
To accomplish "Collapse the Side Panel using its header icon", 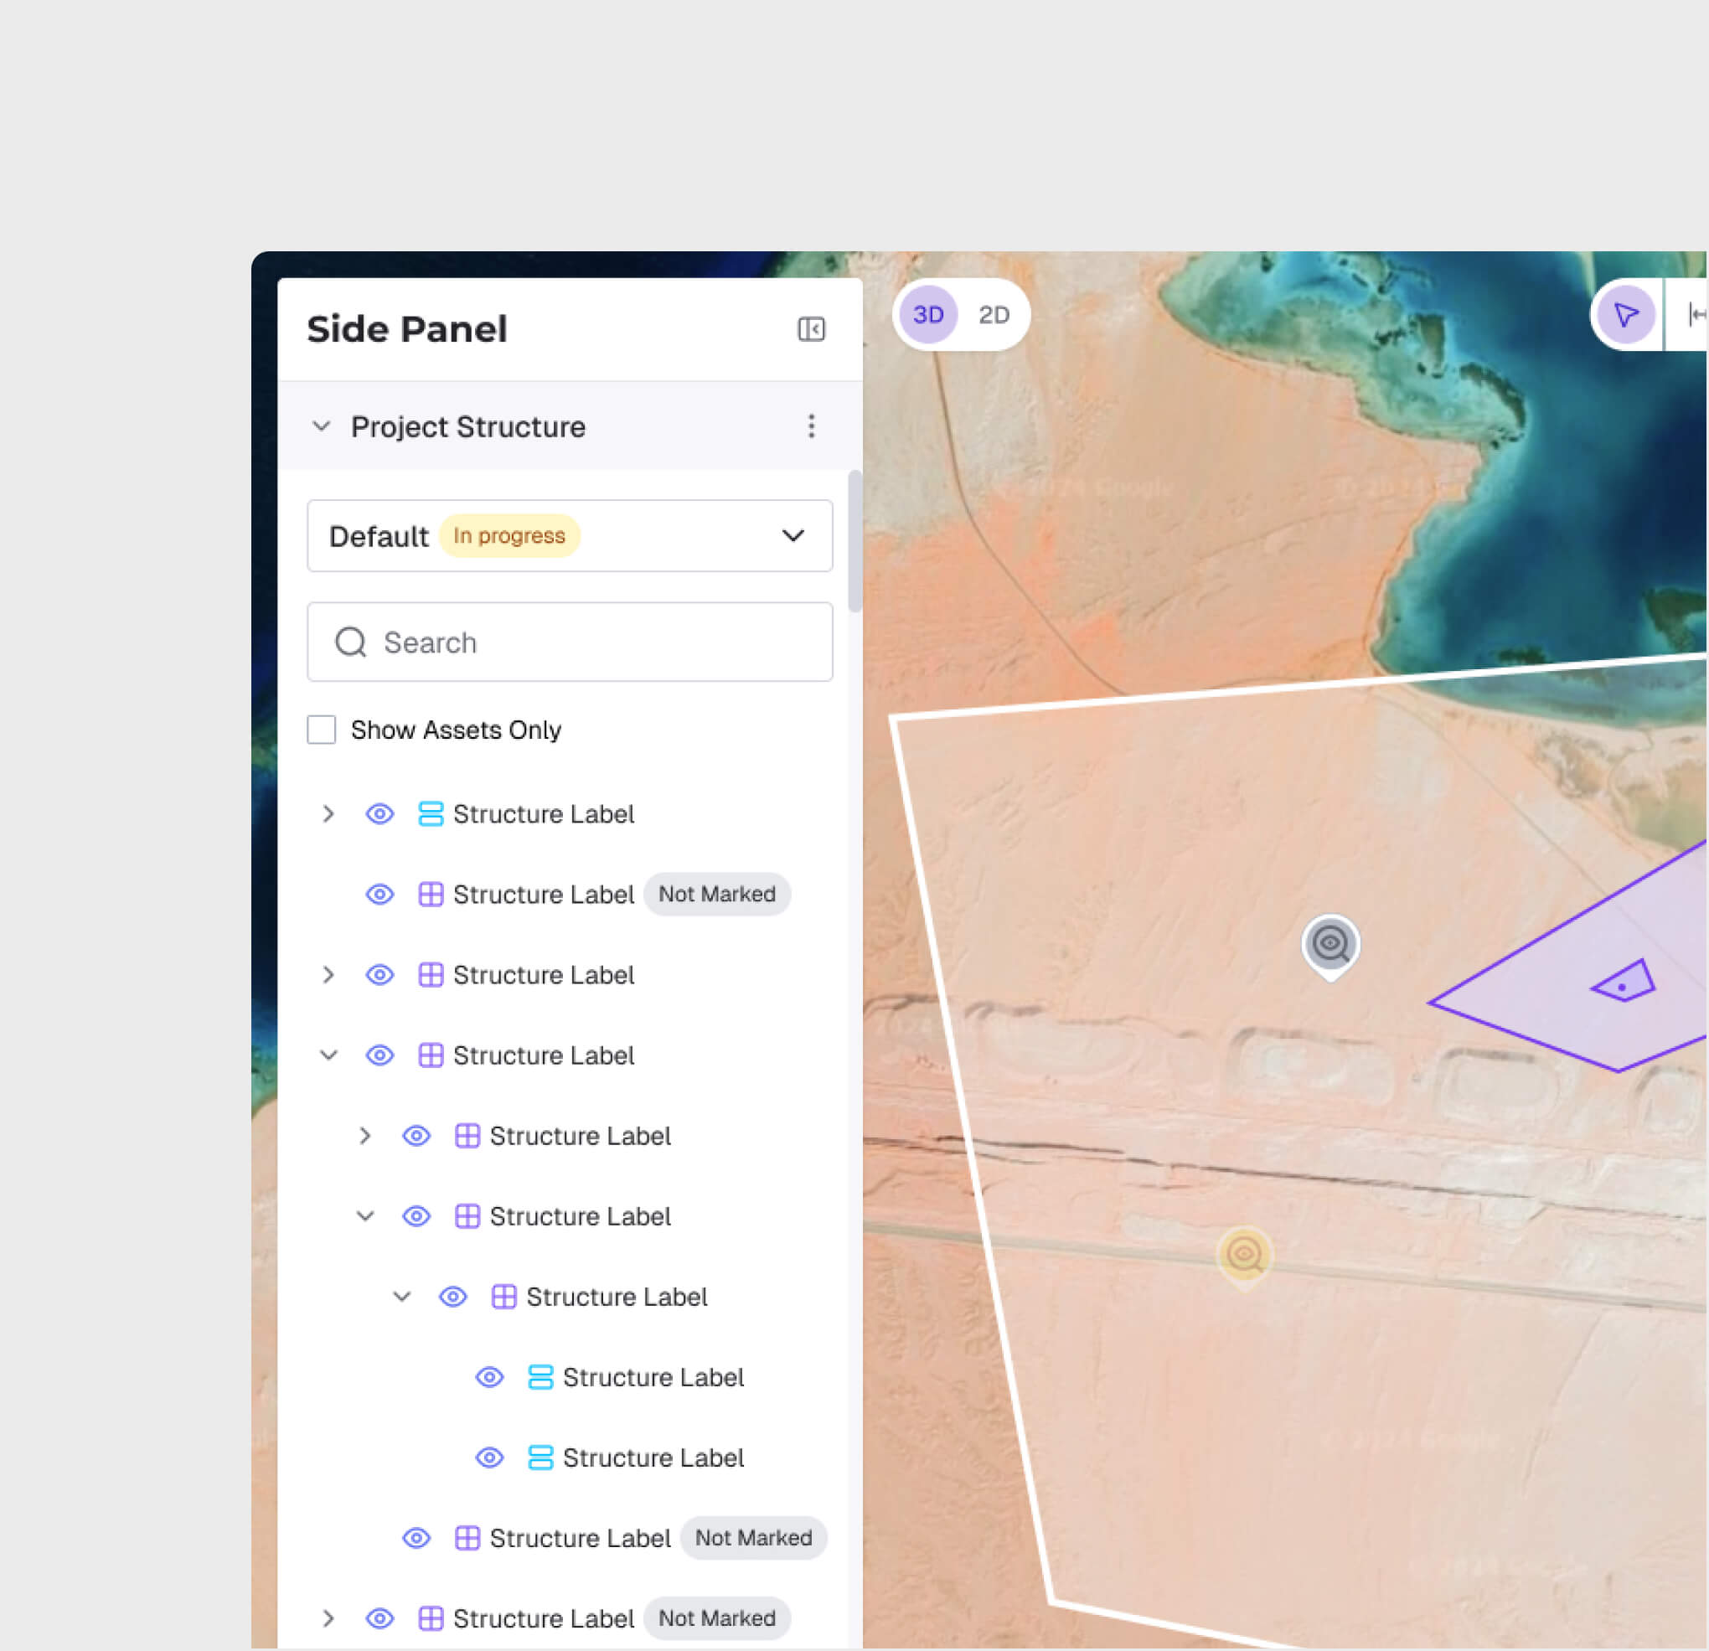I will [x=811, y=329].
